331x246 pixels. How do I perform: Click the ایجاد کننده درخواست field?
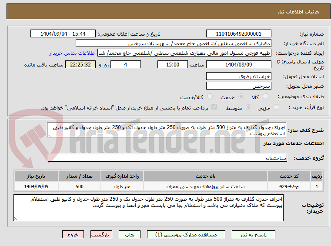click(x=184, y=53)
